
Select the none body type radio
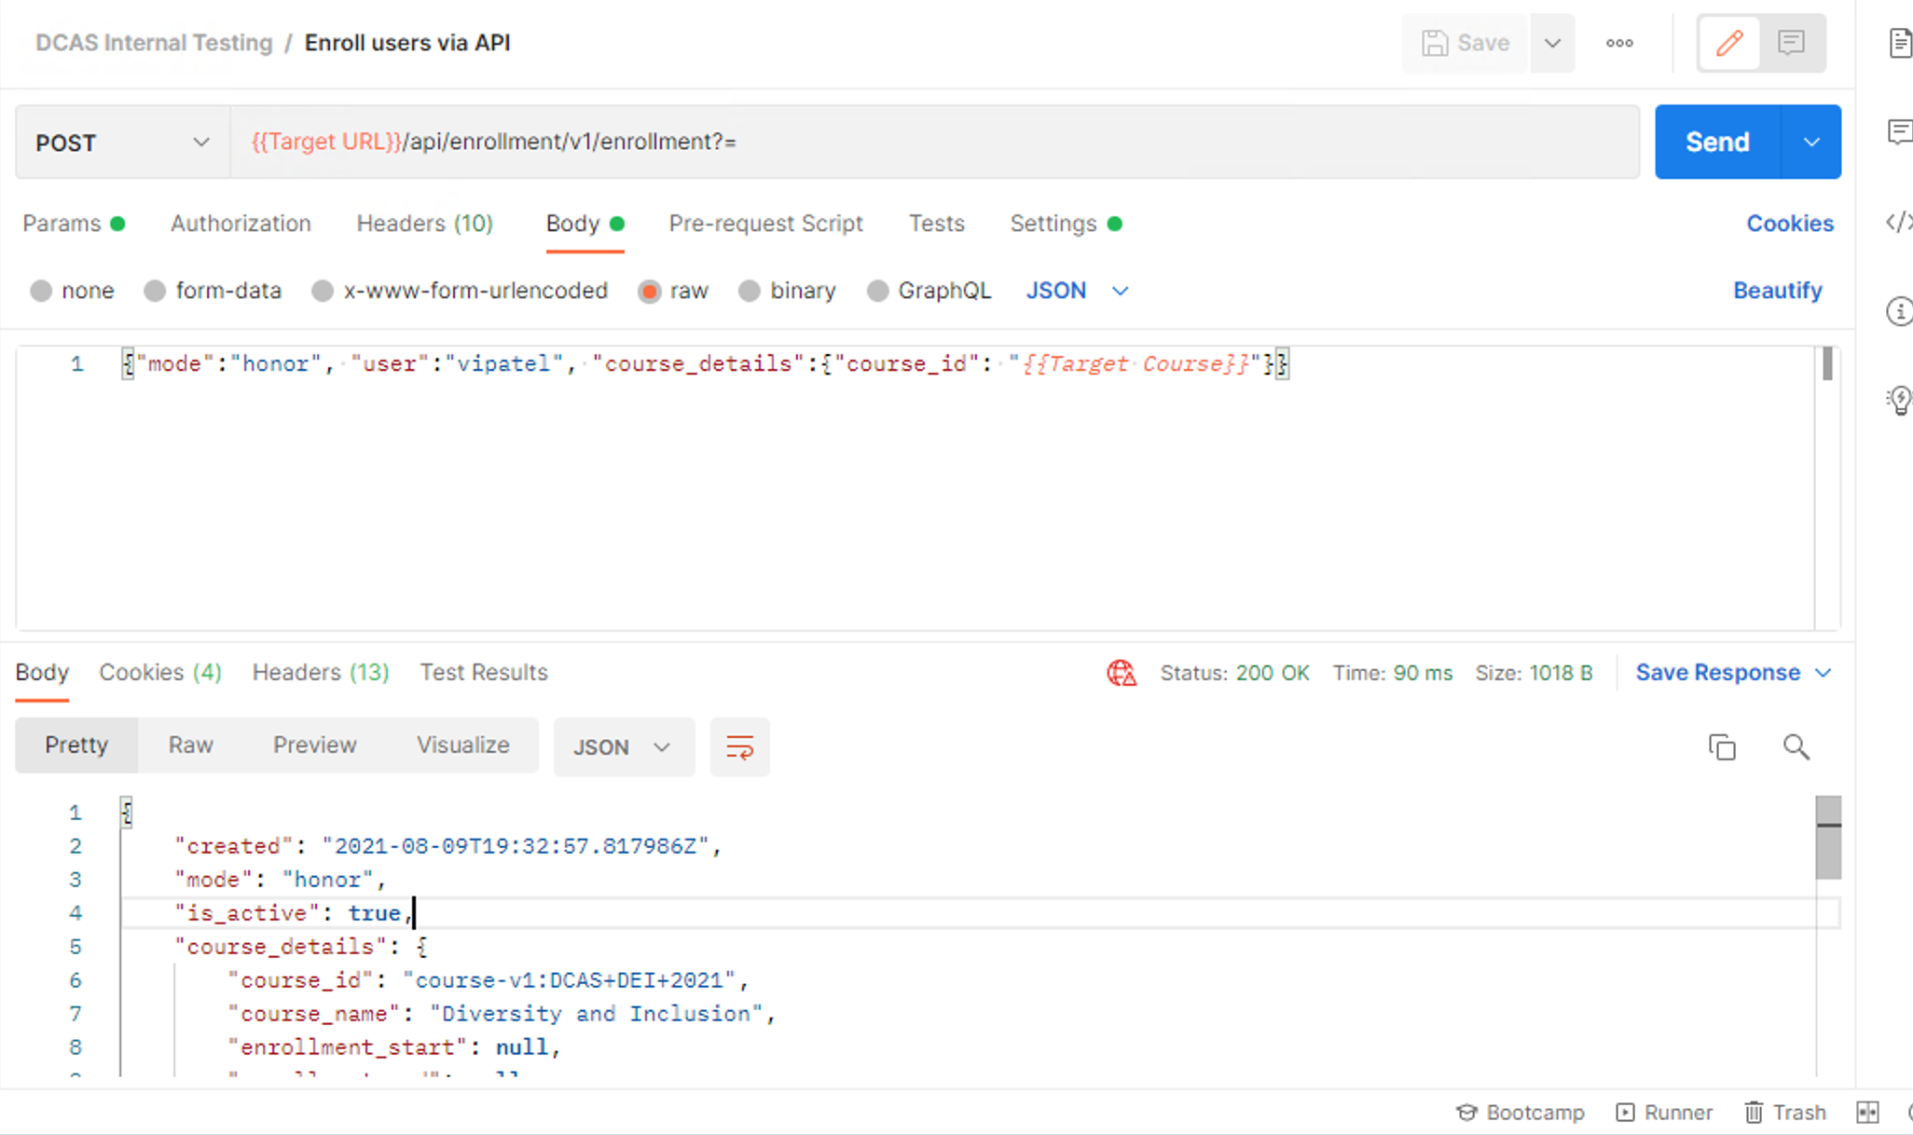(x=41, y=291)
